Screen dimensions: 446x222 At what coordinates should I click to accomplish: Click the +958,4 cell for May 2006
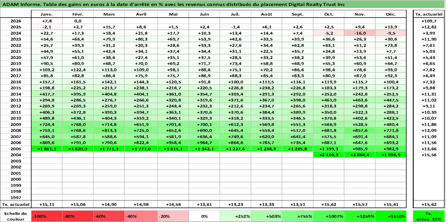173,143
